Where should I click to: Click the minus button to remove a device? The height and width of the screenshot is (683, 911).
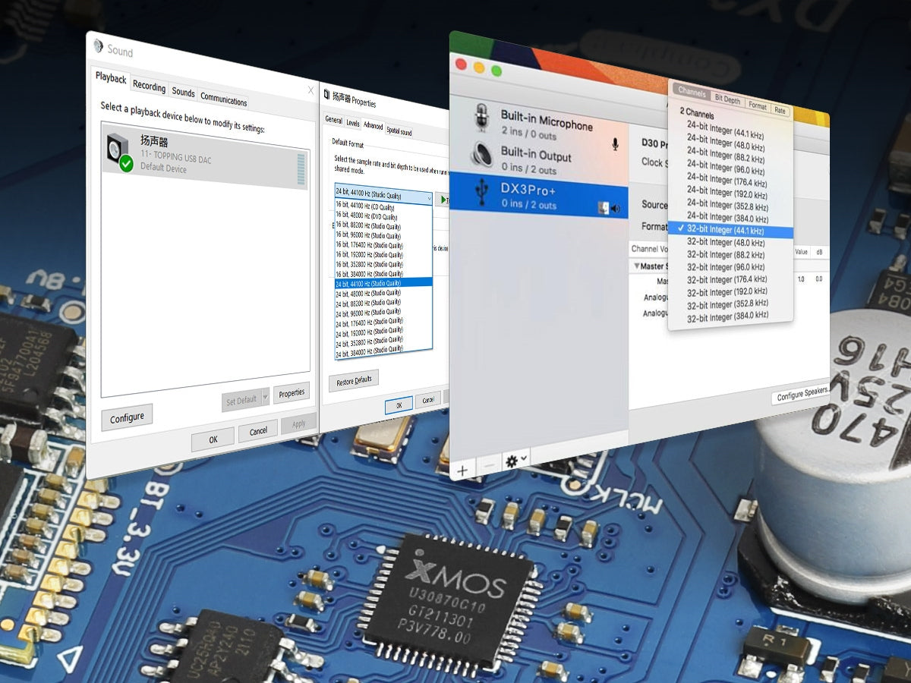[x=490, y=464]
